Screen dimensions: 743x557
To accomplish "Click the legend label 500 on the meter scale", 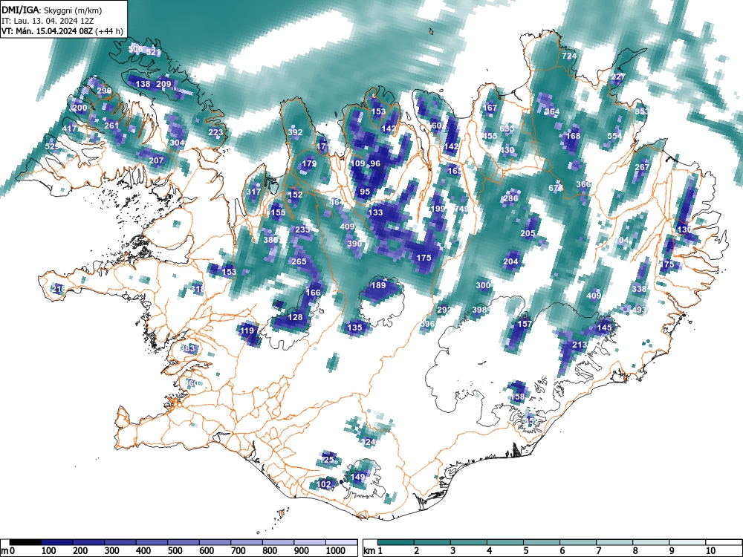I will click(x=175, y=551).
